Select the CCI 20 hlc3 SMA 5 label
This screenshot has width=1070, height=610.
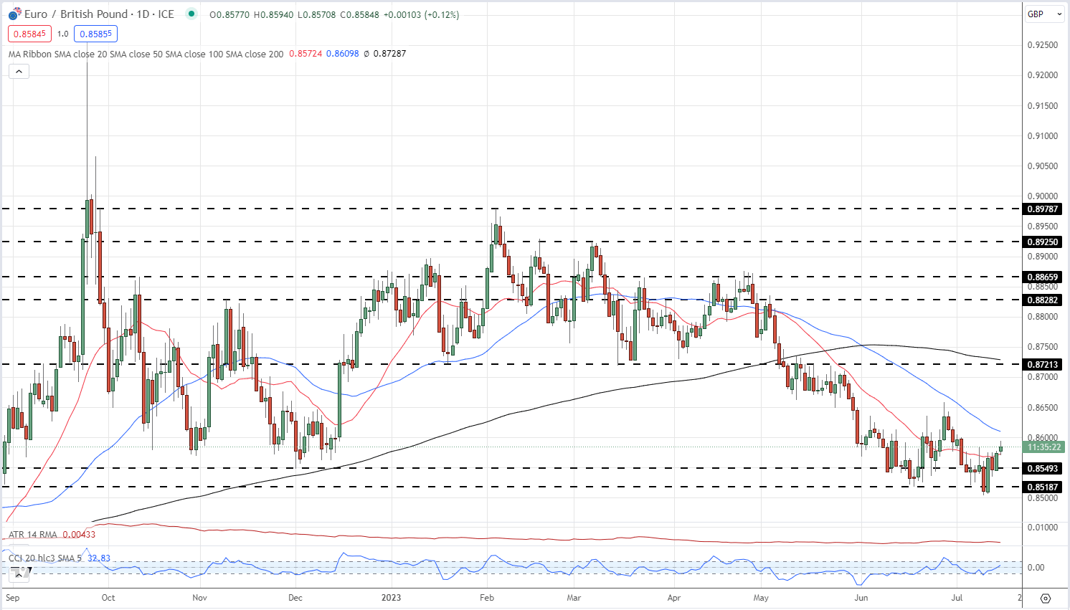pyautogui.click(x=46, y=558)
